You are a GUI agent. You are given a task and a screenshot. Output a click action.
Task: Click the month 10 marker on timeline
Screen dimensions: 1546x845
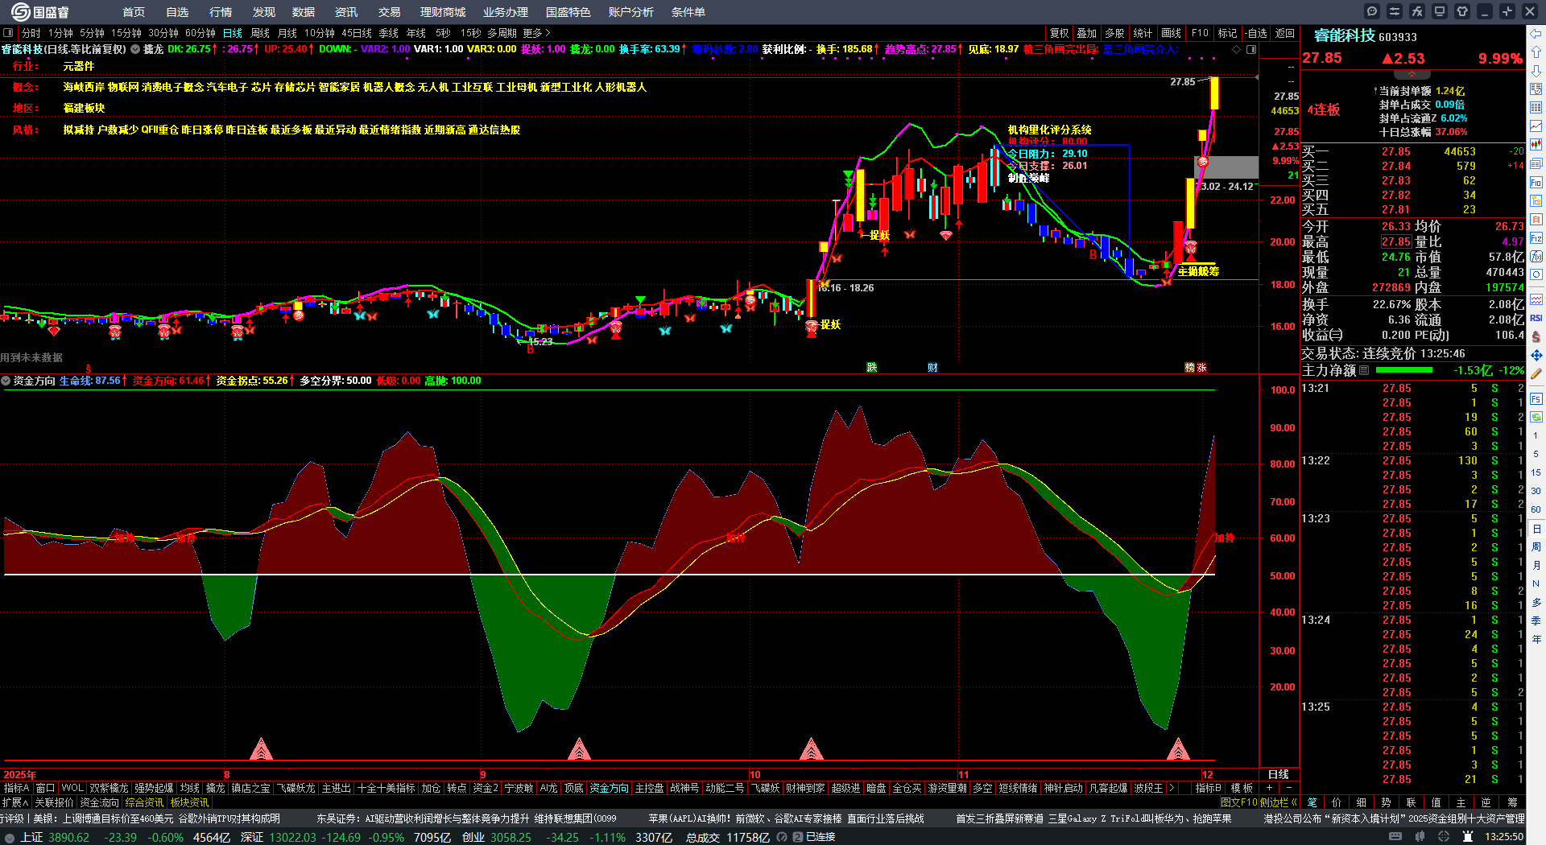pos(754,774)
